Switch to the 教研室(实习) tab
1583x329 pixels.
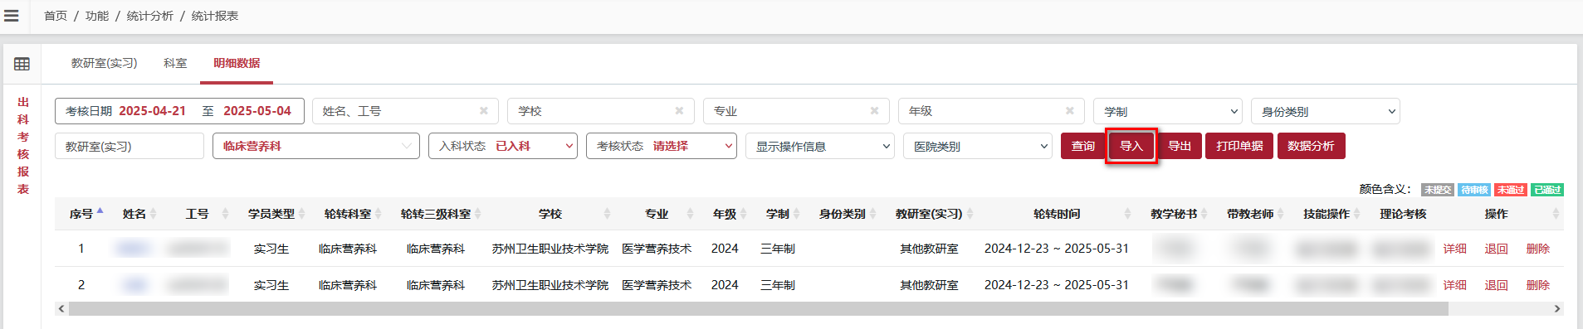click(x=104, y=63)
